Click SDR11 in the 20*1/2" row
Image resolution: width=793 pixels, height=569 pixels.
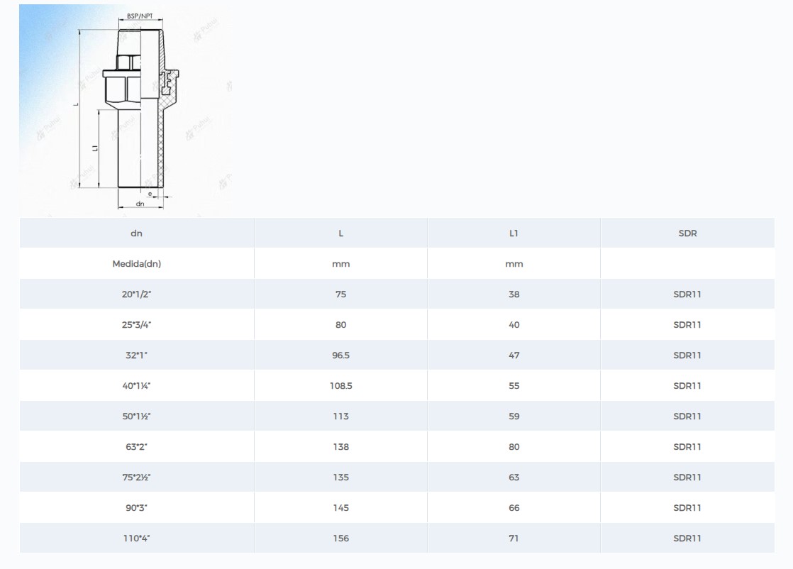pos(687,294)
